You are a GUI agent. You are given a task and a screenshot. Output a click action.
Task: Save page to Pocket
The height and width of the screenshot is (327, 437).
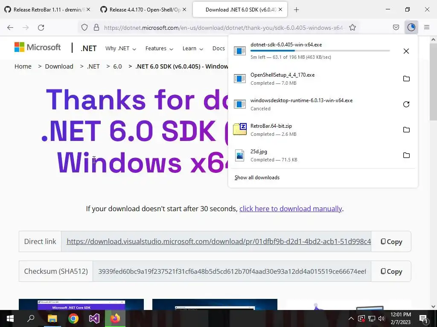click(x=396, y=27)
